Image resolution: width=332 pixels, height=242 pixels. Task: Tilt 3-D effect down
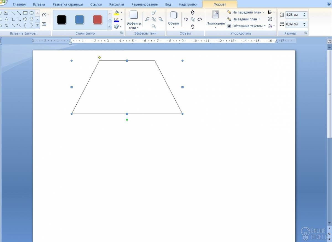[193, 27]
